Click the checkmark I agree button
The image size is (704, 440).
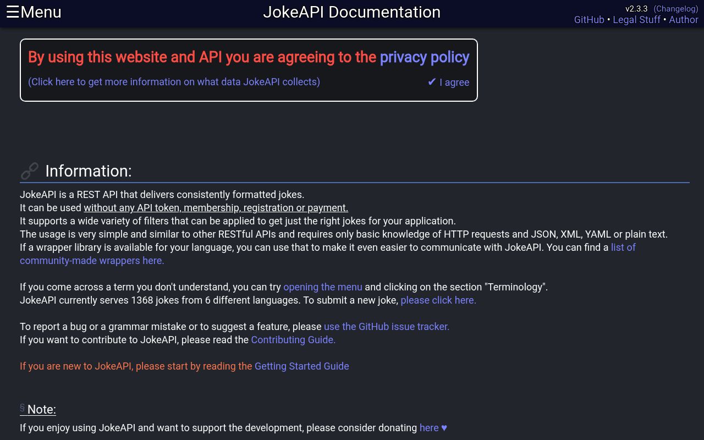coord(448,82)
